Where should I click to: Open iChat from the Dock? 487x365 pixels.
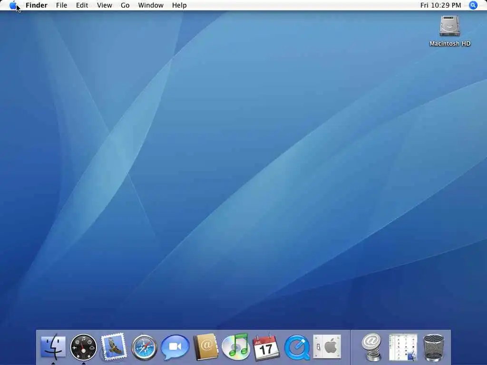coord(175,347)
